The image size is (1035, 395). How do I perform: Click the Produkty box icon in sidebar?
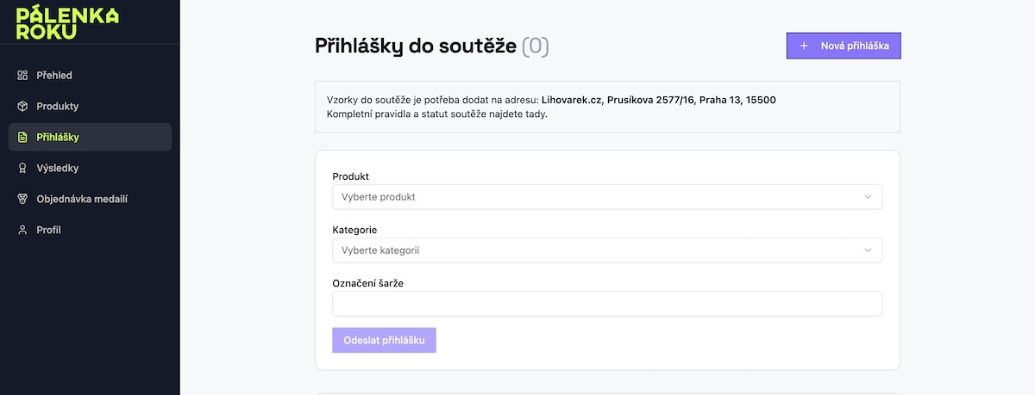click(22, 107)
